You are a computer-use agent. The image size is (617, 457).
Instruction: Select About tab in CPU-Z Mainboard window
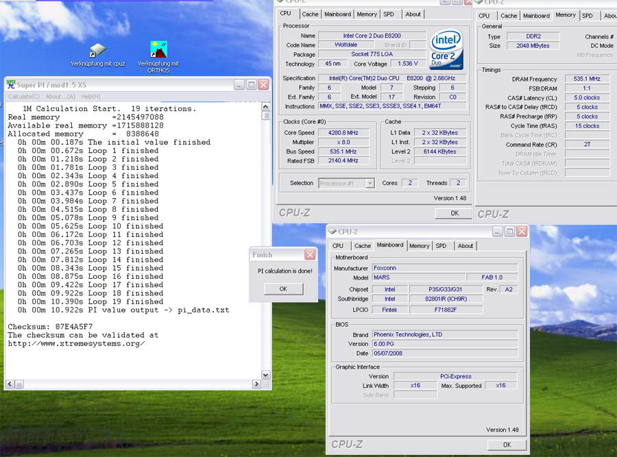click(x=465, y=246)
